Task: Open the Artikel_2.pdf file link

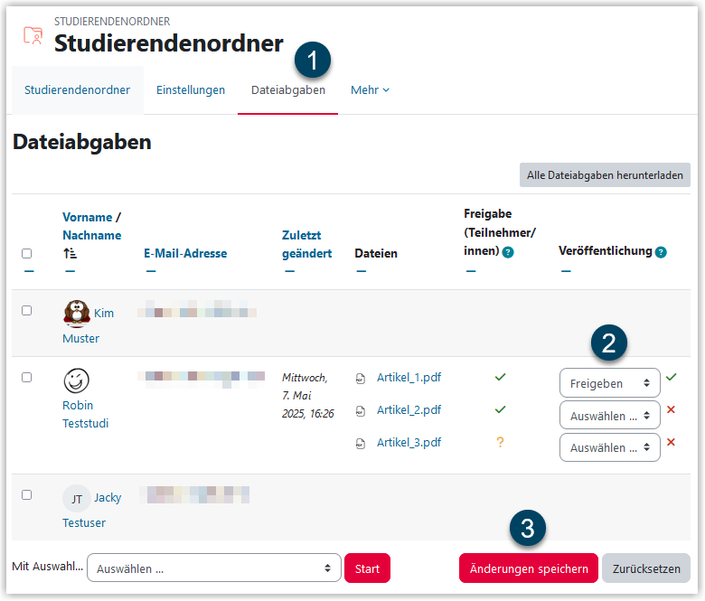Action: (x=409, y=410)
